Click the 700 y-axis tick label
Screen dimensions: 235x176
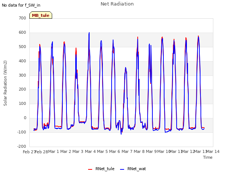[22, 18]
